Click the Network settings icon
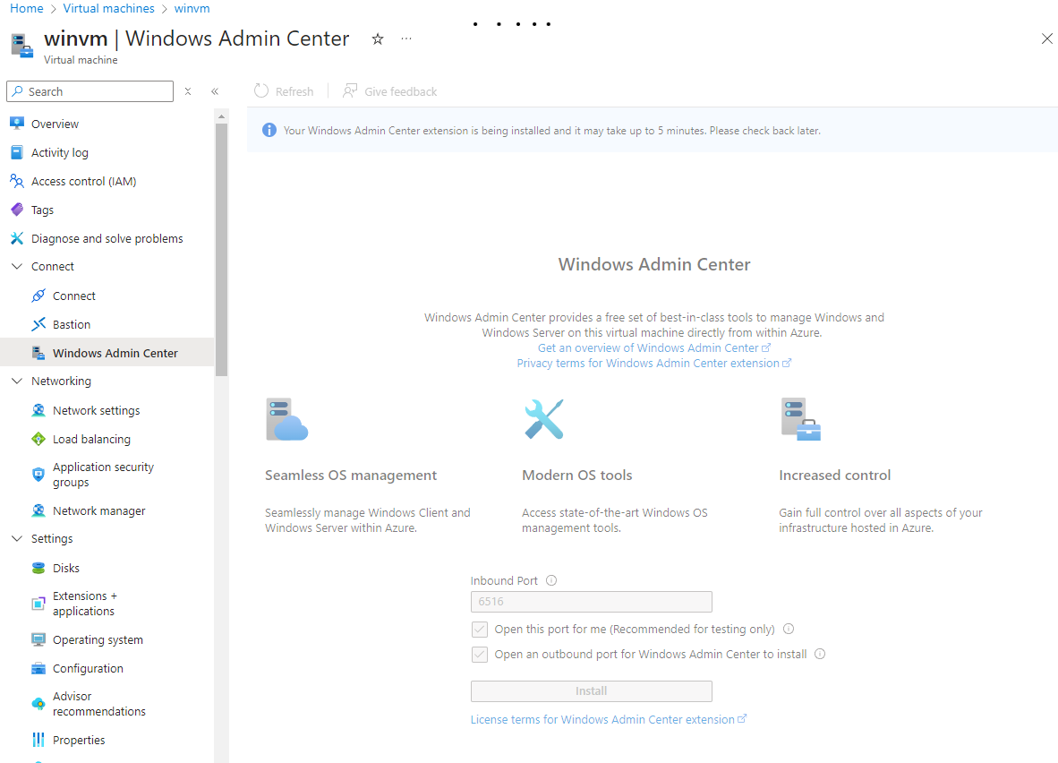The image size is (1058, 763). [38, 410]
